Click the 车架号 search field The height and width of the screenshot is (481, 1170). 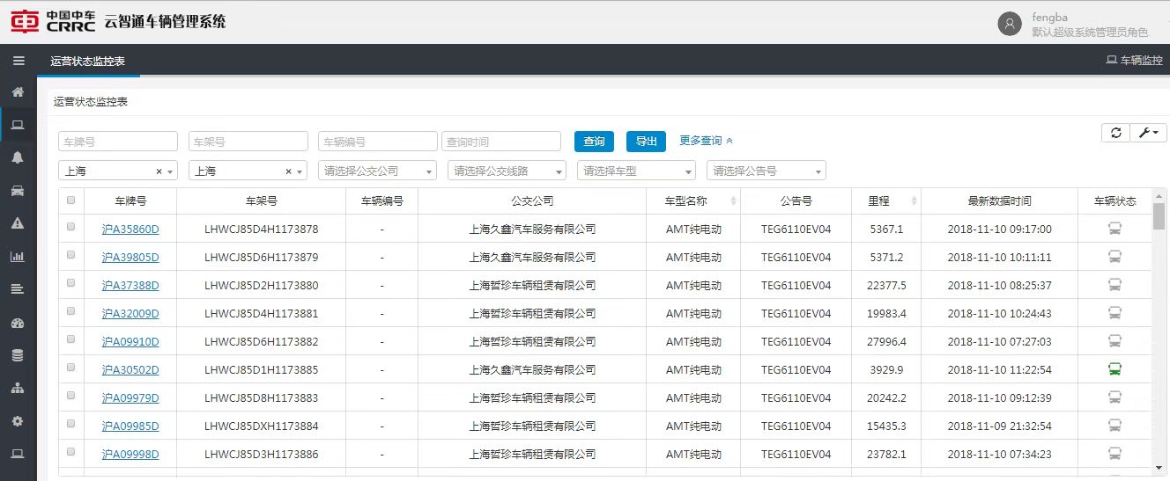point(248,142)
